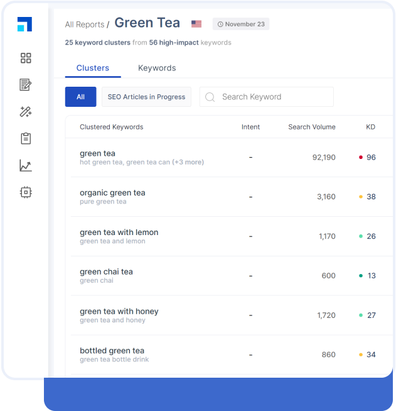This screenshot has width=396, height=411.
Task: Click the 1,720 search volume value
Action: (x=326, y=315)
